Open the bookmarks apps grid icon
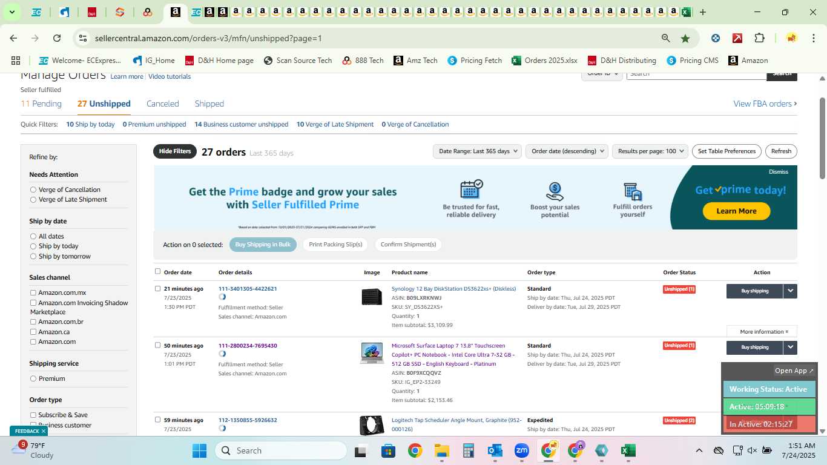 coord(16,61)
